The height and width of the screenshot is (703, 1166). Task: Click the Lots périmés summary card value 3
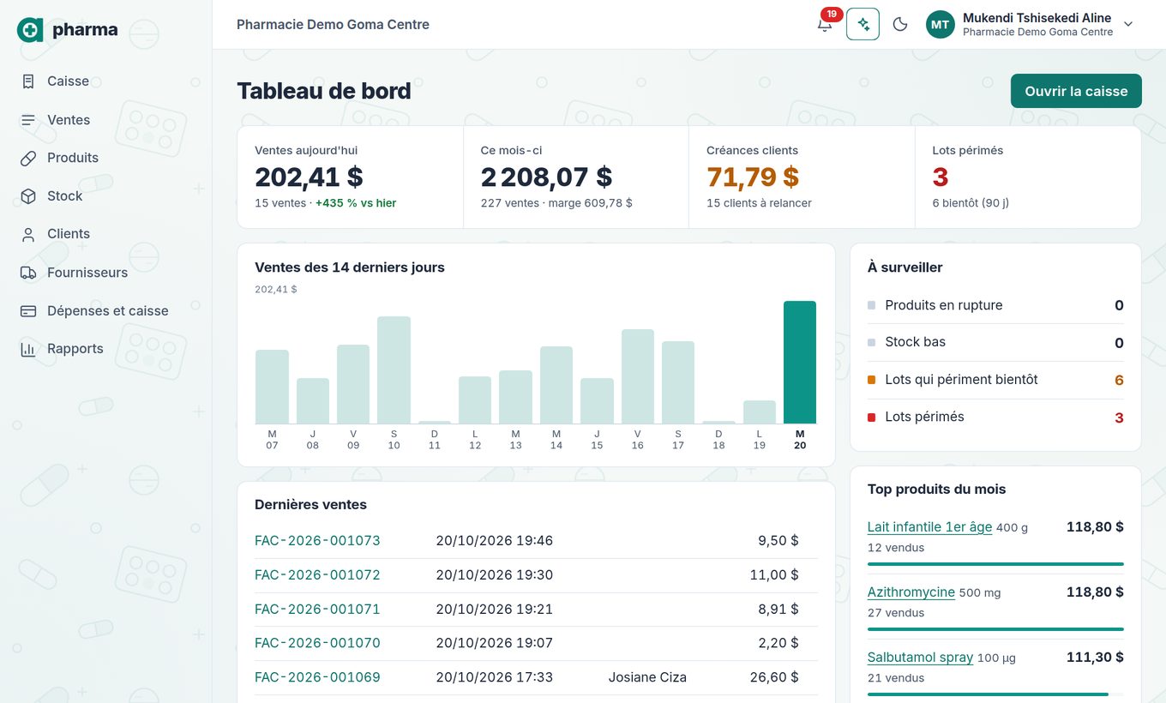tap(941, 177)
